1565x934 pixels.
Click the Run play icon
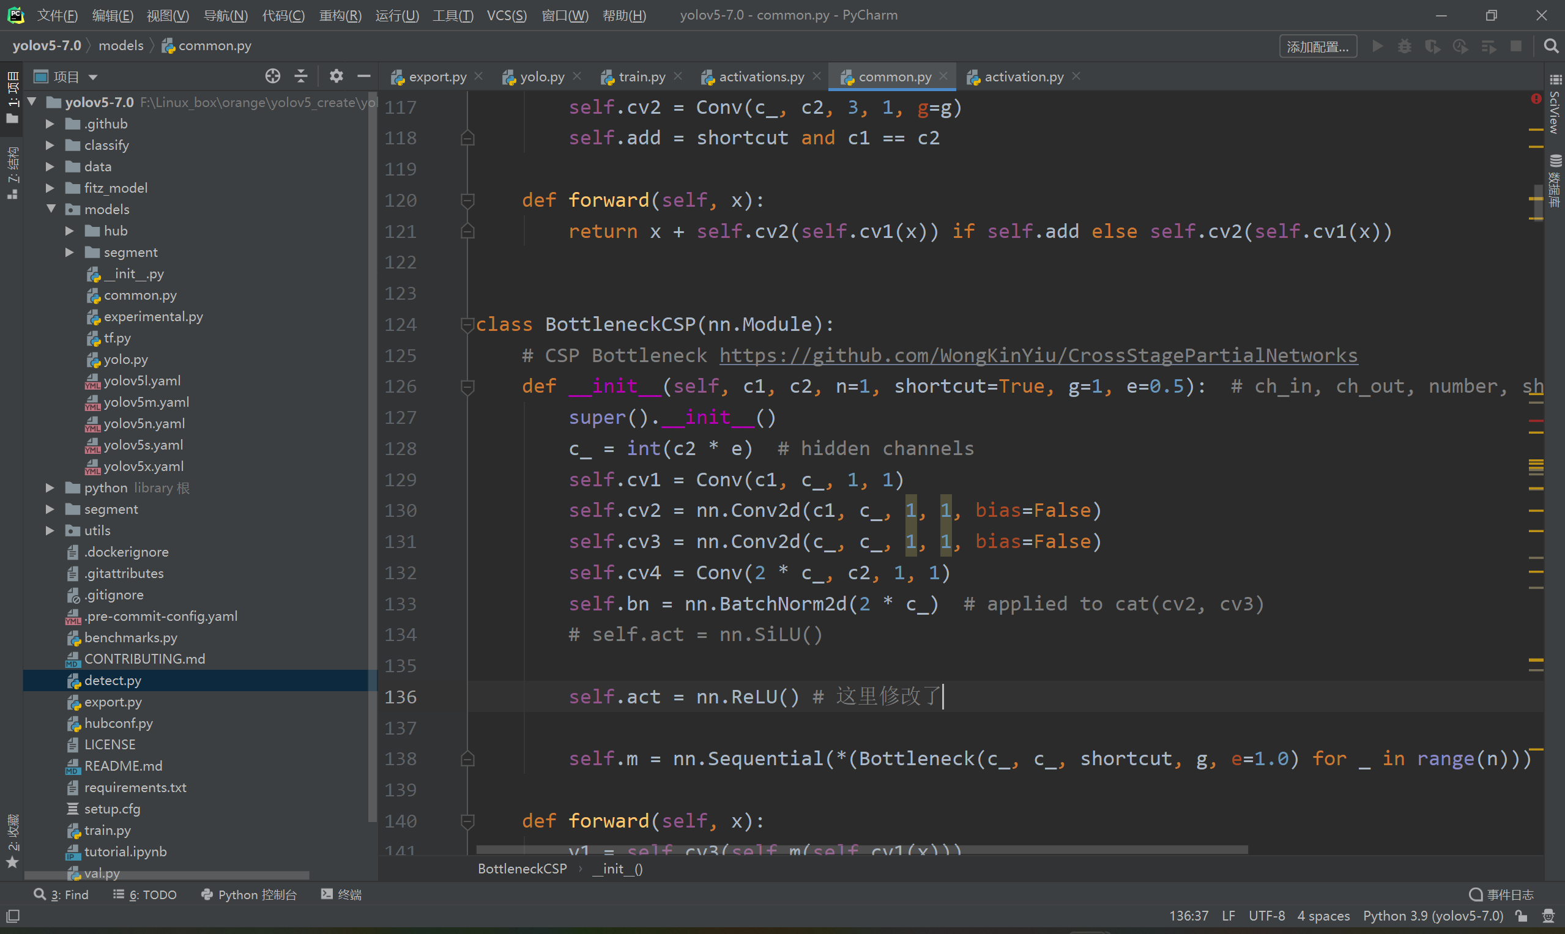(x=1377, y=46)
